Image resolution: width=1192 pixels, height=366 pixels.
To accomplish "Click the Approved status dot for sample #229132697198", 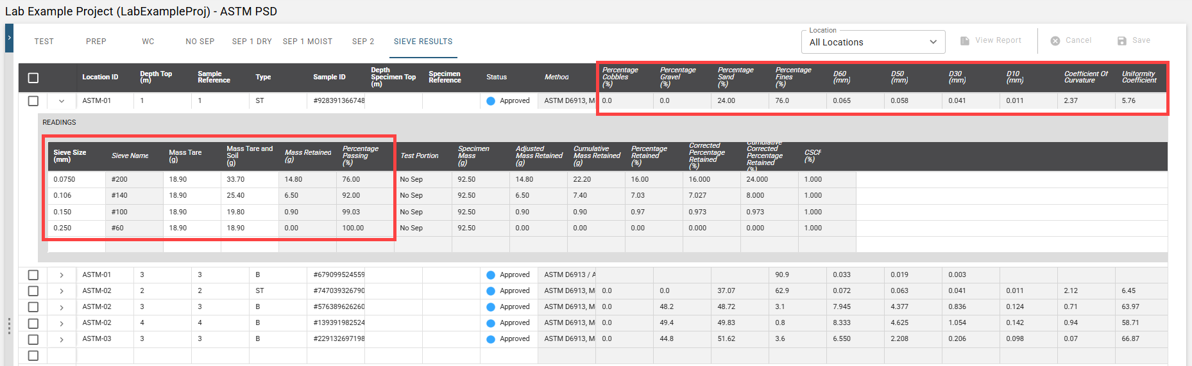I will 491,339.
